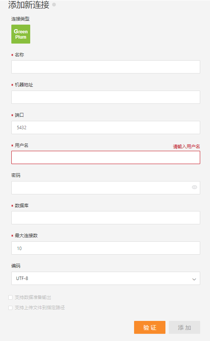This screenshot has height=341, width=210.
Task: Click the 添加 button
Action: 184,327
